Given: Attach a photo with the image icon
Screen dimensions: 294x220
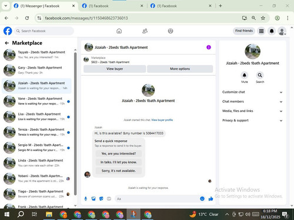Looking at the screenshot, I should 93,199.
